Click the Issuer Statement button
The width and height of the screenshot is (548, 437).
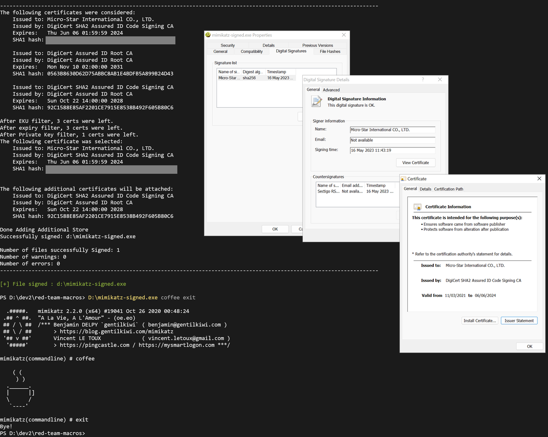tap(519, 321)
